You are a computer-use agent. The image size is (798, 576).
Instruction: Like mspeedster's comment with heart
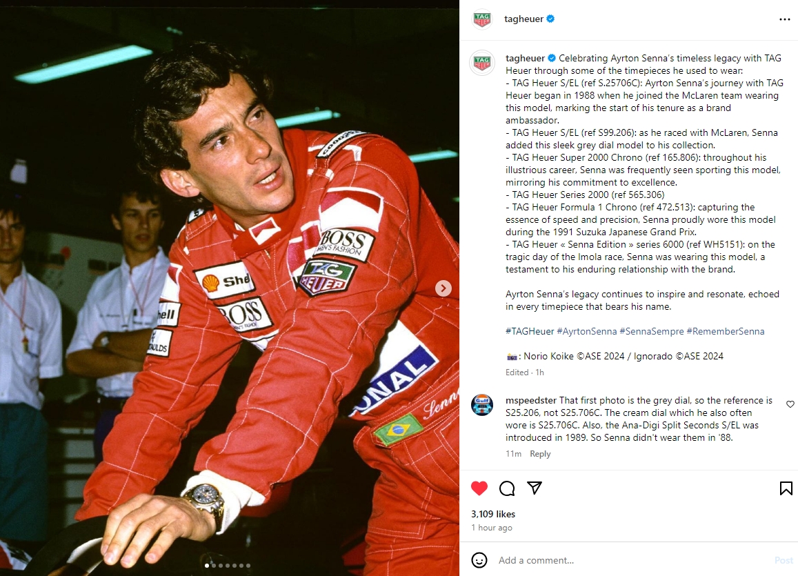click(x=790, y=404)
